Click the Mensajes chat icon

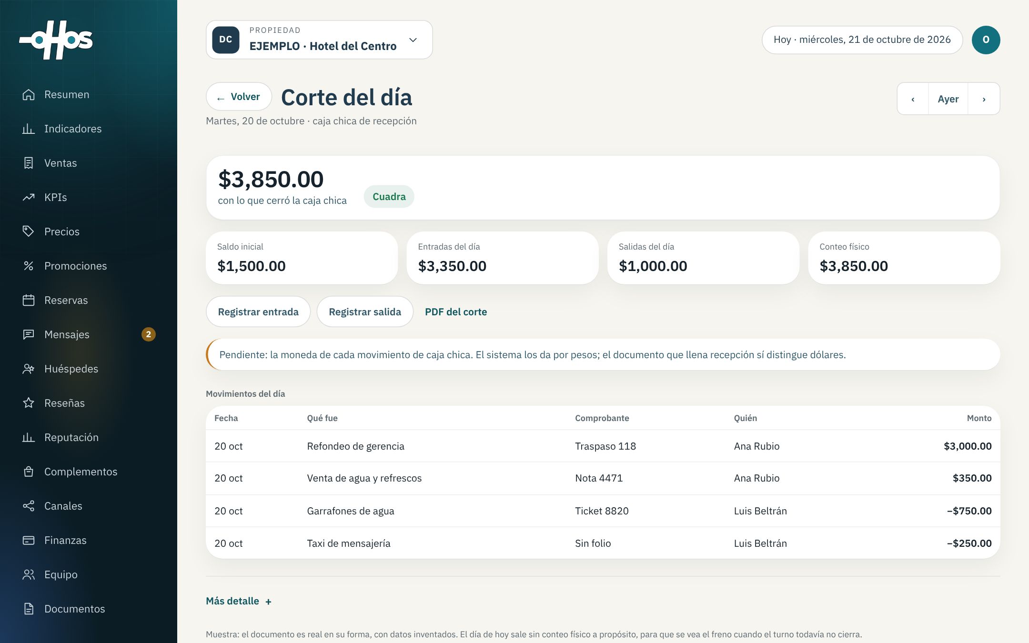(x=29, y=334)
